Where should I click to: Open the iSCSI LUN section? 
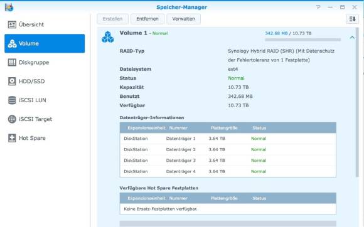click(45, 100)
